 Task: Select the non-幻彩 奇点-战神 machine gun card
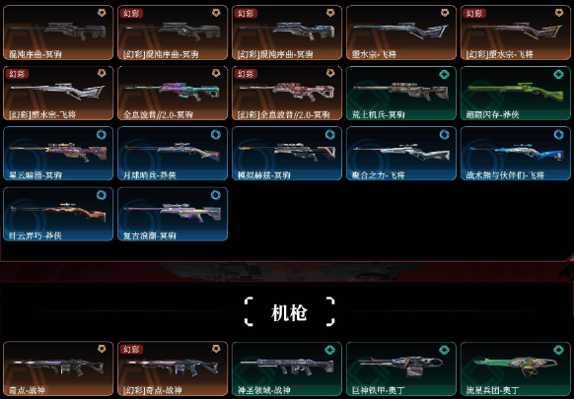[x=58, y=368]
